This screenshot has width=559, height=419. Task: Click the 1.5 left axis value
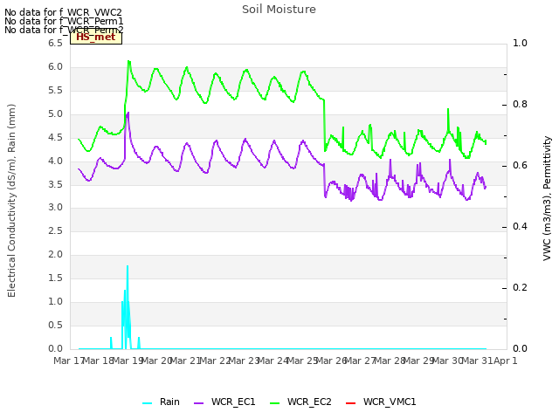point(55,278)
